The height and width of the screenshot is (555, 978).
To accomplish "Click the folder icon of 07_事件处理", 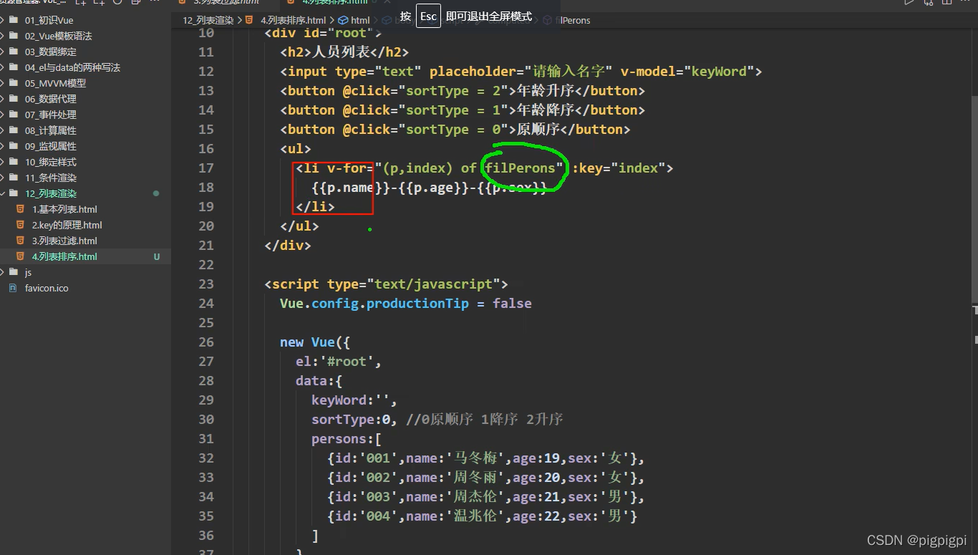I will 14,115.
